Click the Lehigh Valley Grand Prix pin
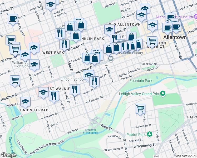 [163, 93]
